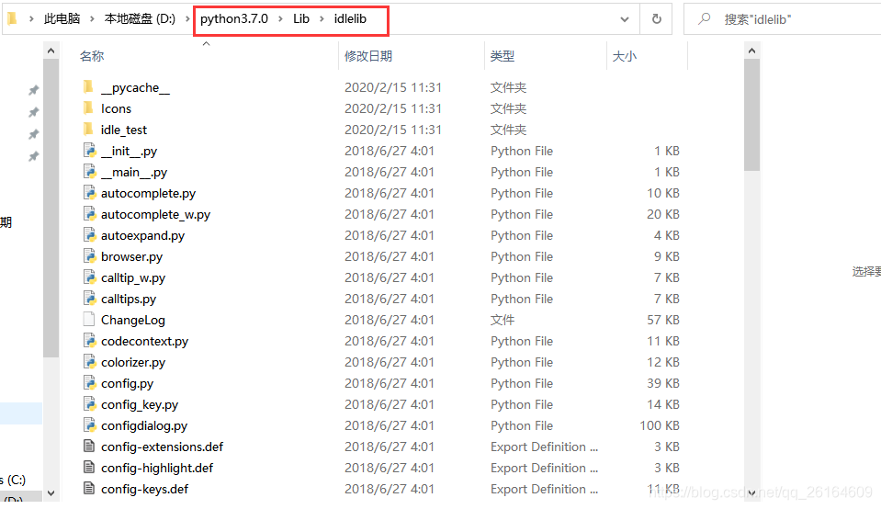The height and width of the screenshot is (509, 881).
Task: Click file list scrollbar down arrow
Action: click(x=751, y=493)
